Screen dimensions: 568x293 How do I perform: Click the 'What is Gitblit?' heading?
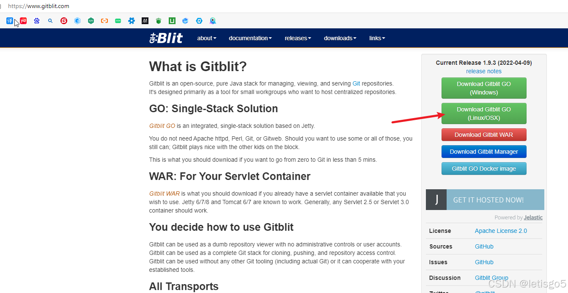[198, 66]
